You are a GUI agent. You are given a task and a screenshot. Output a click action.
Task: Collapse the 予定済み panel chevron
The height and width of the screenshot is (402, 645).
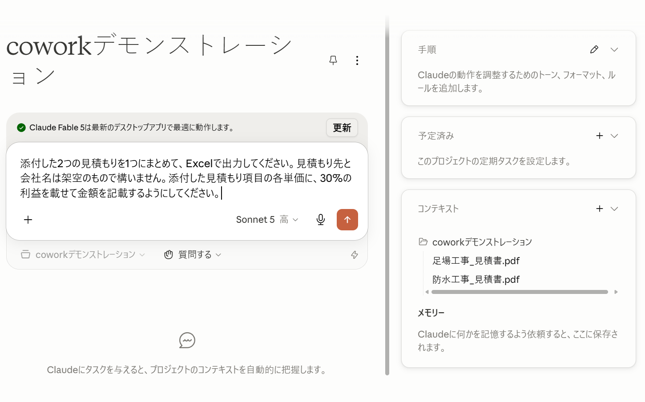click(614, 136)
